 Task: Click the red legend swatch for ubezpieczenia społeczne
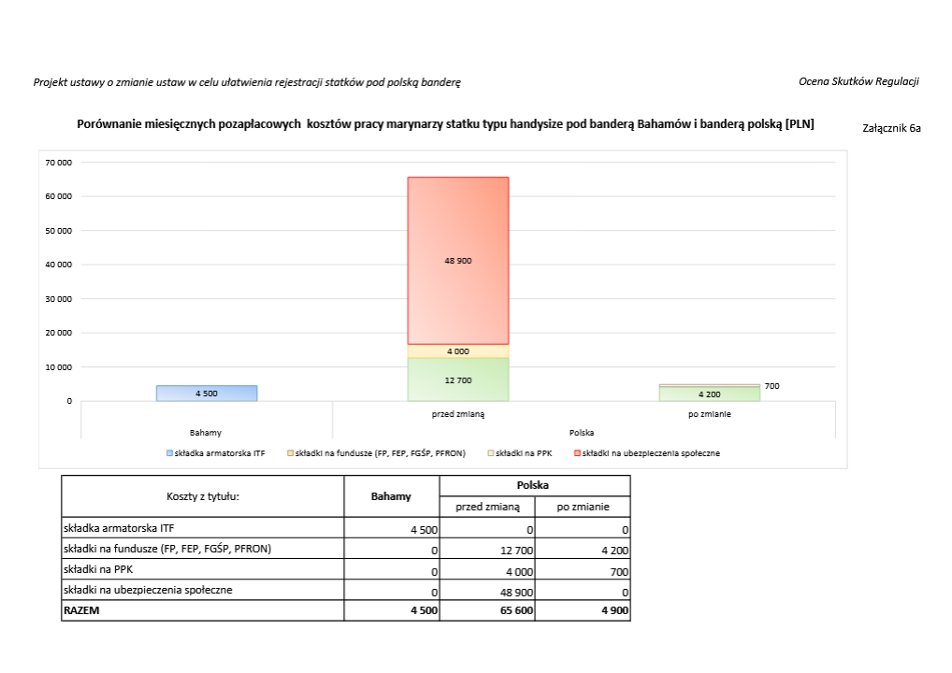577,453
